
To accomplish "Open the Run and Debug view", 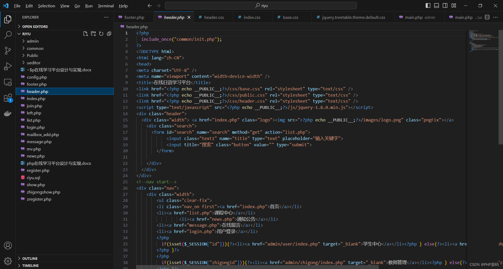I will click(x=8, y=66).
